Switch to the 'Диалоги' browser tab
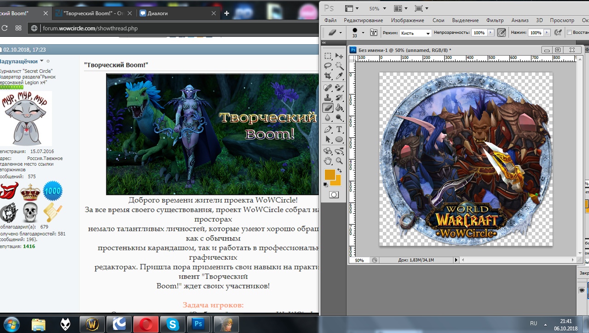The width and height of the screenshot is (589, 333). (158, 13)
